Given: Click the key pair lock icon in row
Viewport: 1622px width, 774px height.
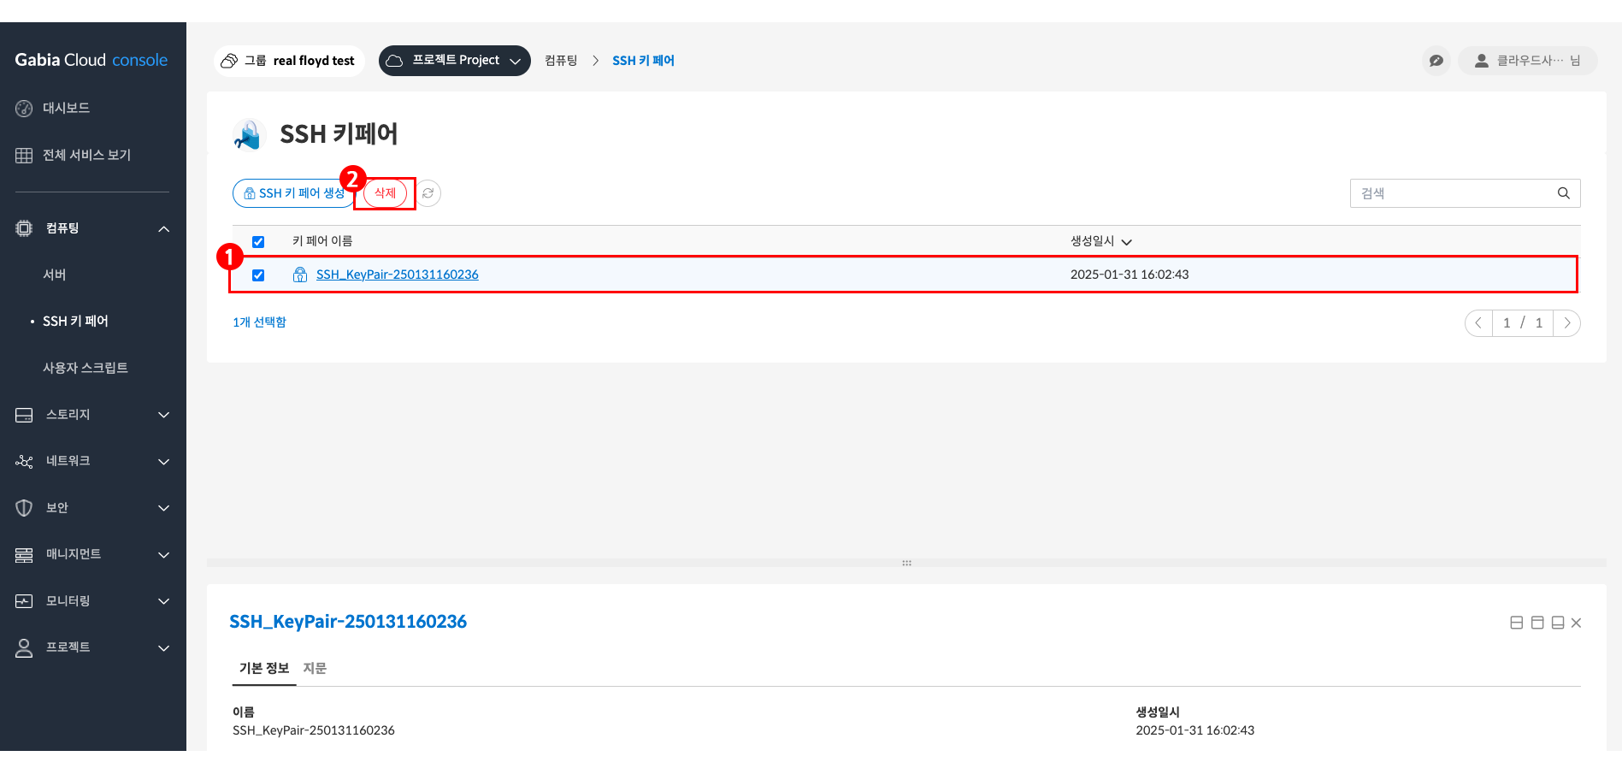Looking at the screenshot, I should 300,275.
